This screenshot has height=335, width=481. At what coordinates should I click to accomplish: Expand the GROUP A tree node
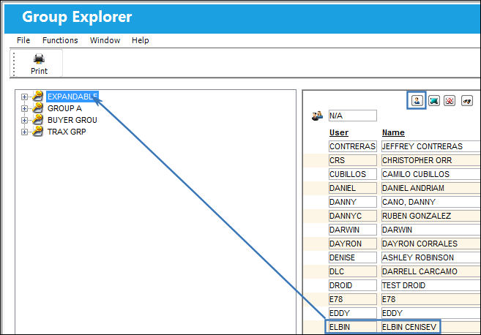[24, 108]
